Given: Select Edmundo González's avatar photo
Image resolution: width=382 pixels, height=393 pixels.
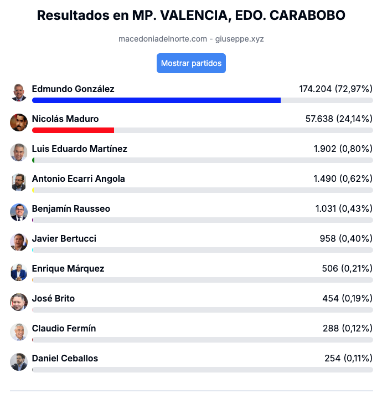Looking at the screenshot, I should pyautogui.click(x=19, y=93).
